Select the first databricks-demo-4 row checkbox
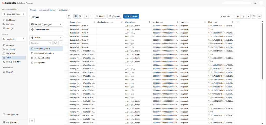 pos(67,26)
